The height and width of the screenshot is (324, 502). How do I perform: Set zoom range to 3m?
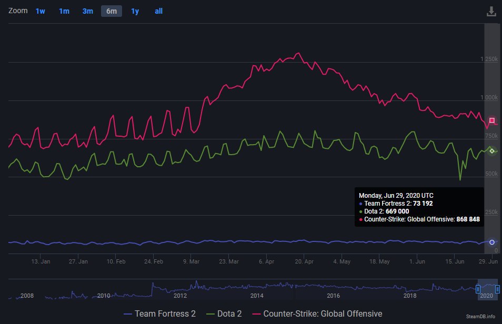(x=88, y=11)
